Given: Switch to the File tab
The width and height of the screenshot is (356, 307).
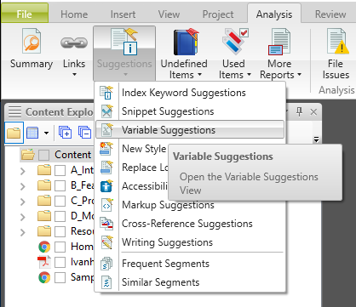Looking at the screenshot, I should [x=25, y=14].
